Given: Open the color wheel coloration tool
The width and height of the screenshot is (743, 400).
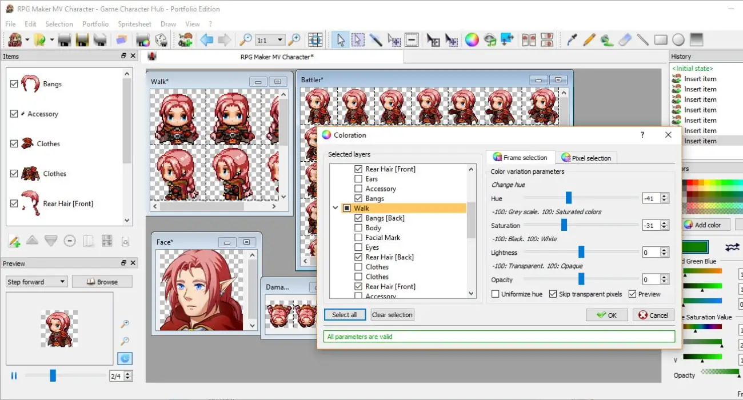Looking at the screenshot, I should tap(472, 39).
